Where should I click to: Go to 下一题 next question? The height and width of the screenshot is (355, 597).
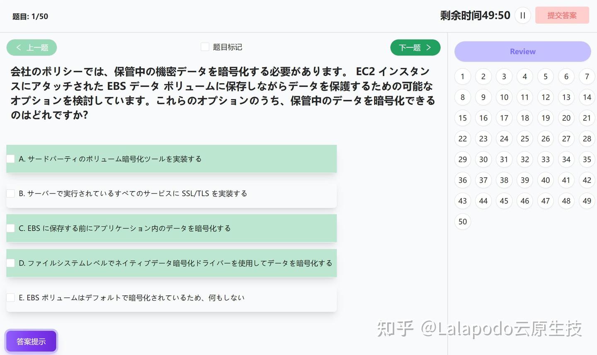415,47
